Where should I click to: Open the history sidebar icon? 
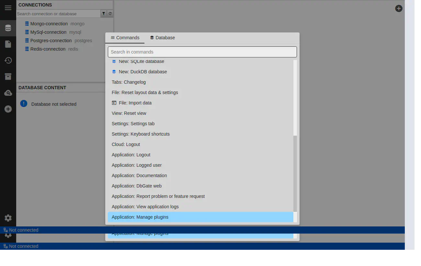8,60
